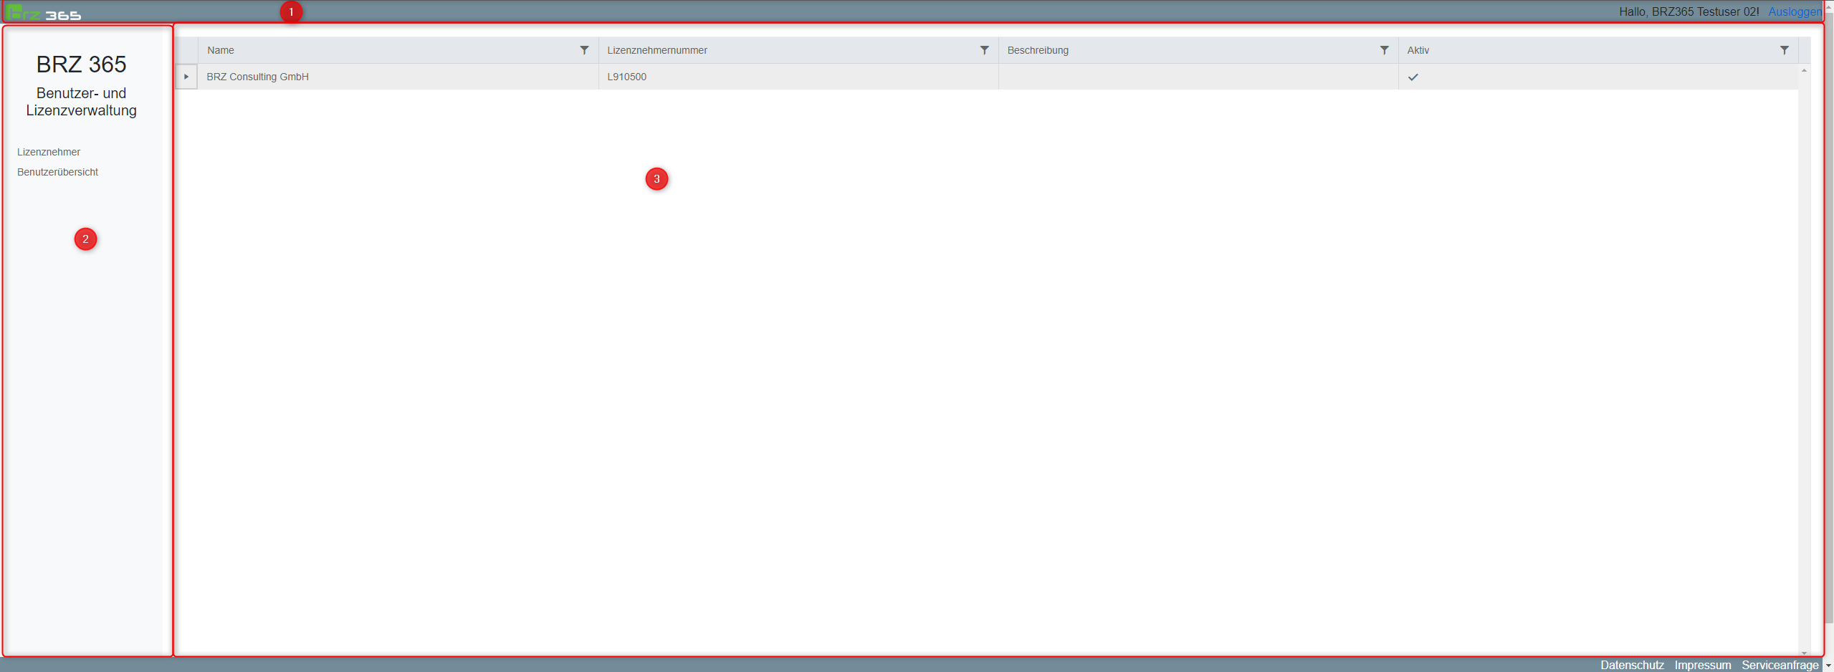Click Serviceanfrage in the footer
Viewport: 1834px width, 672px height.
(x=1780, y=665)
